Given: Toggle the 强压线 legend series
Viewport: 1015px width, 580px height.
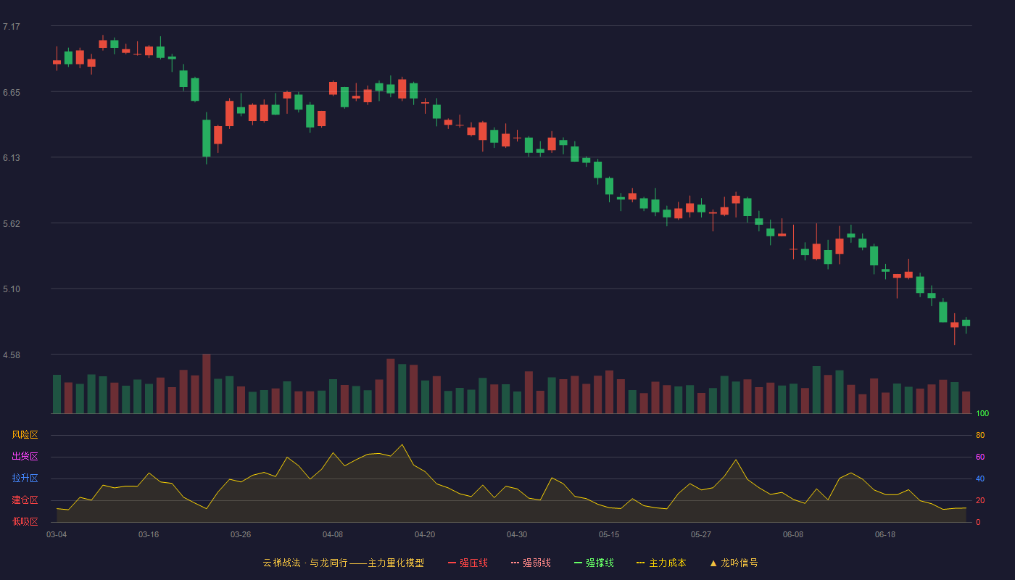Looking at the screenshot, I should tap(468, 563).
